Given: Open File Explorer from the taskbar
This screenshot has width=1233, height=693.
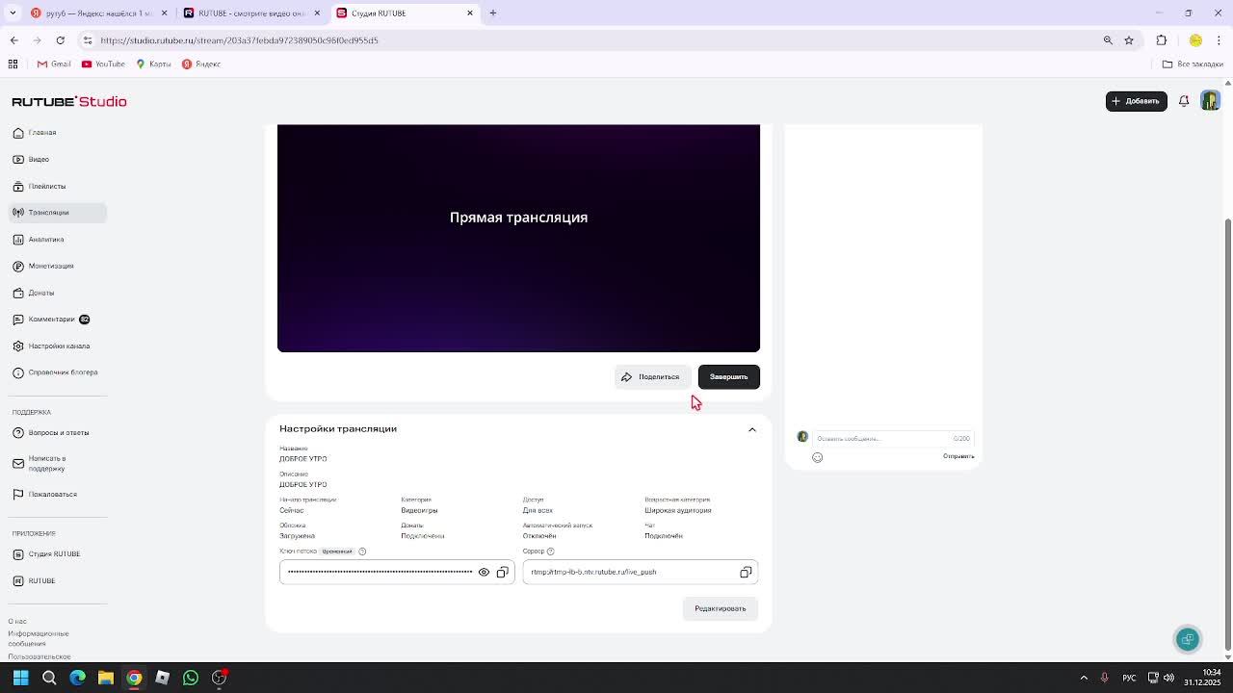Looking at the screenshot, I should click(106, 678).
